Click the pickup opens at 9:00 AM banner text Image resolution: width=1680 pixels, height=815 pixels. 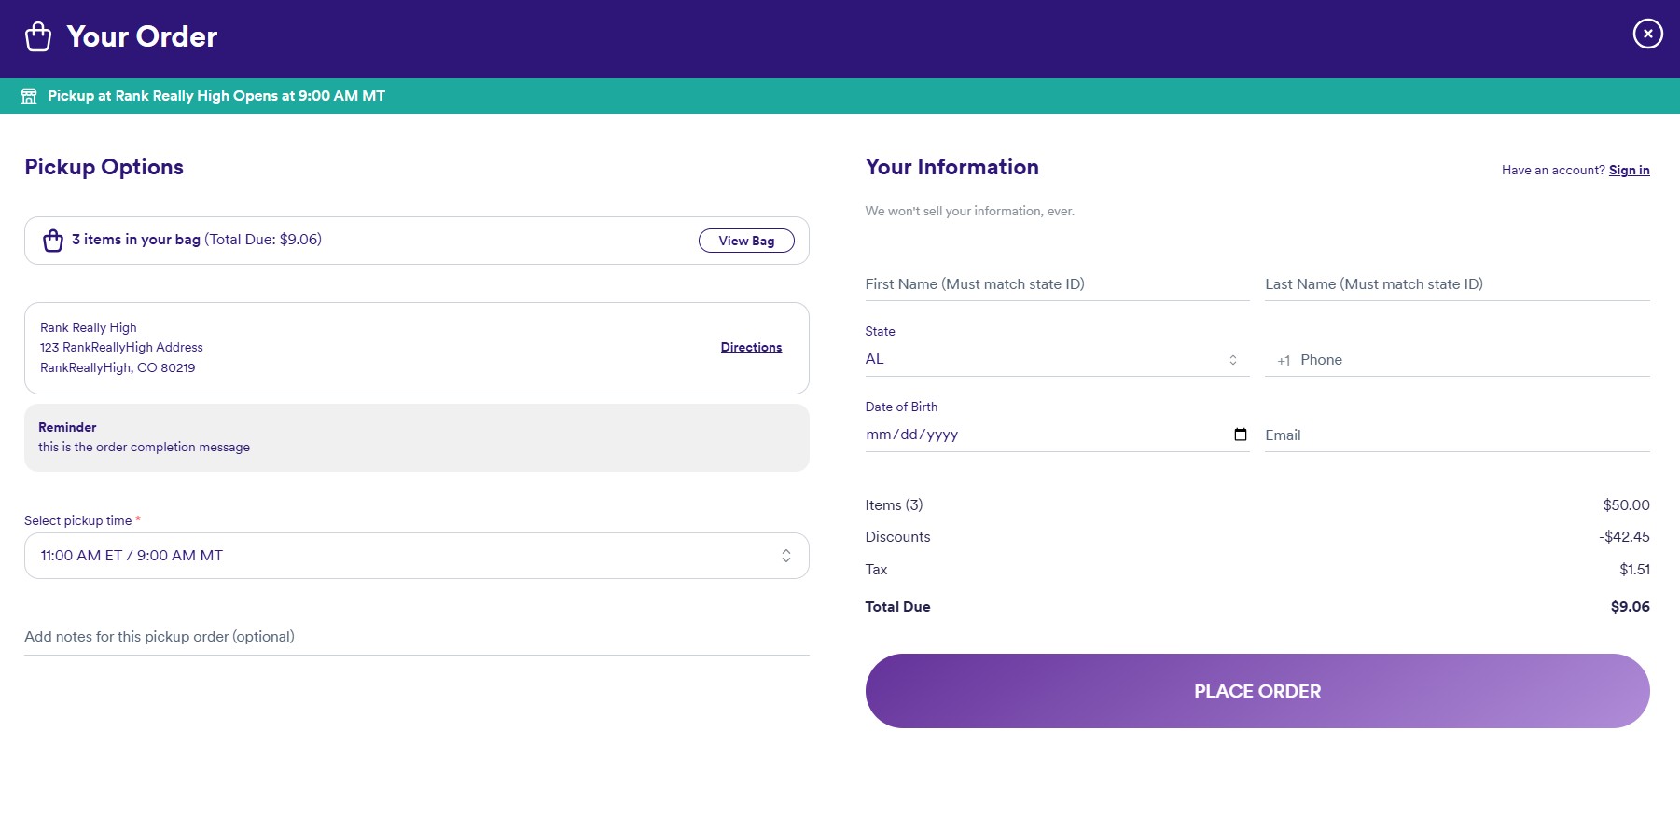point(216,96)
